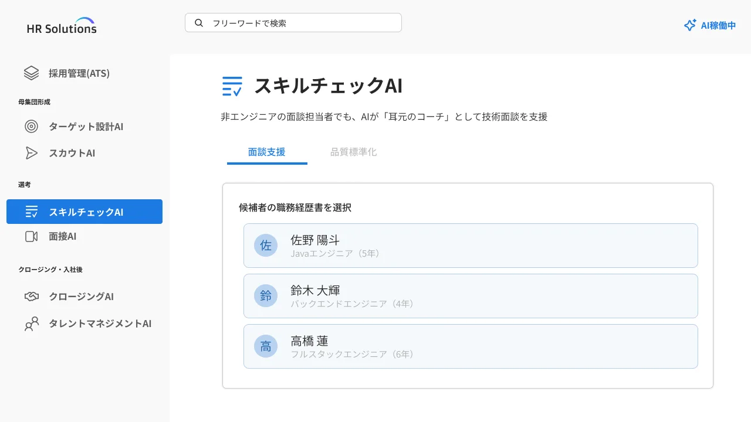Click the 母集団形成 section label
Image resolution: width=751 pixels, height=422 pixels.
(34, 102)
